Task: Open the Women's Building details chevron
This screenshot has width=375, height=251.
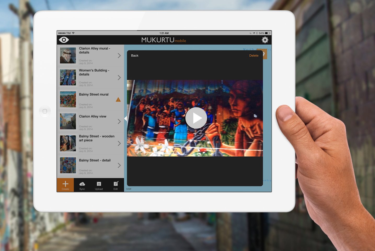Action: (x=119, y=77)
